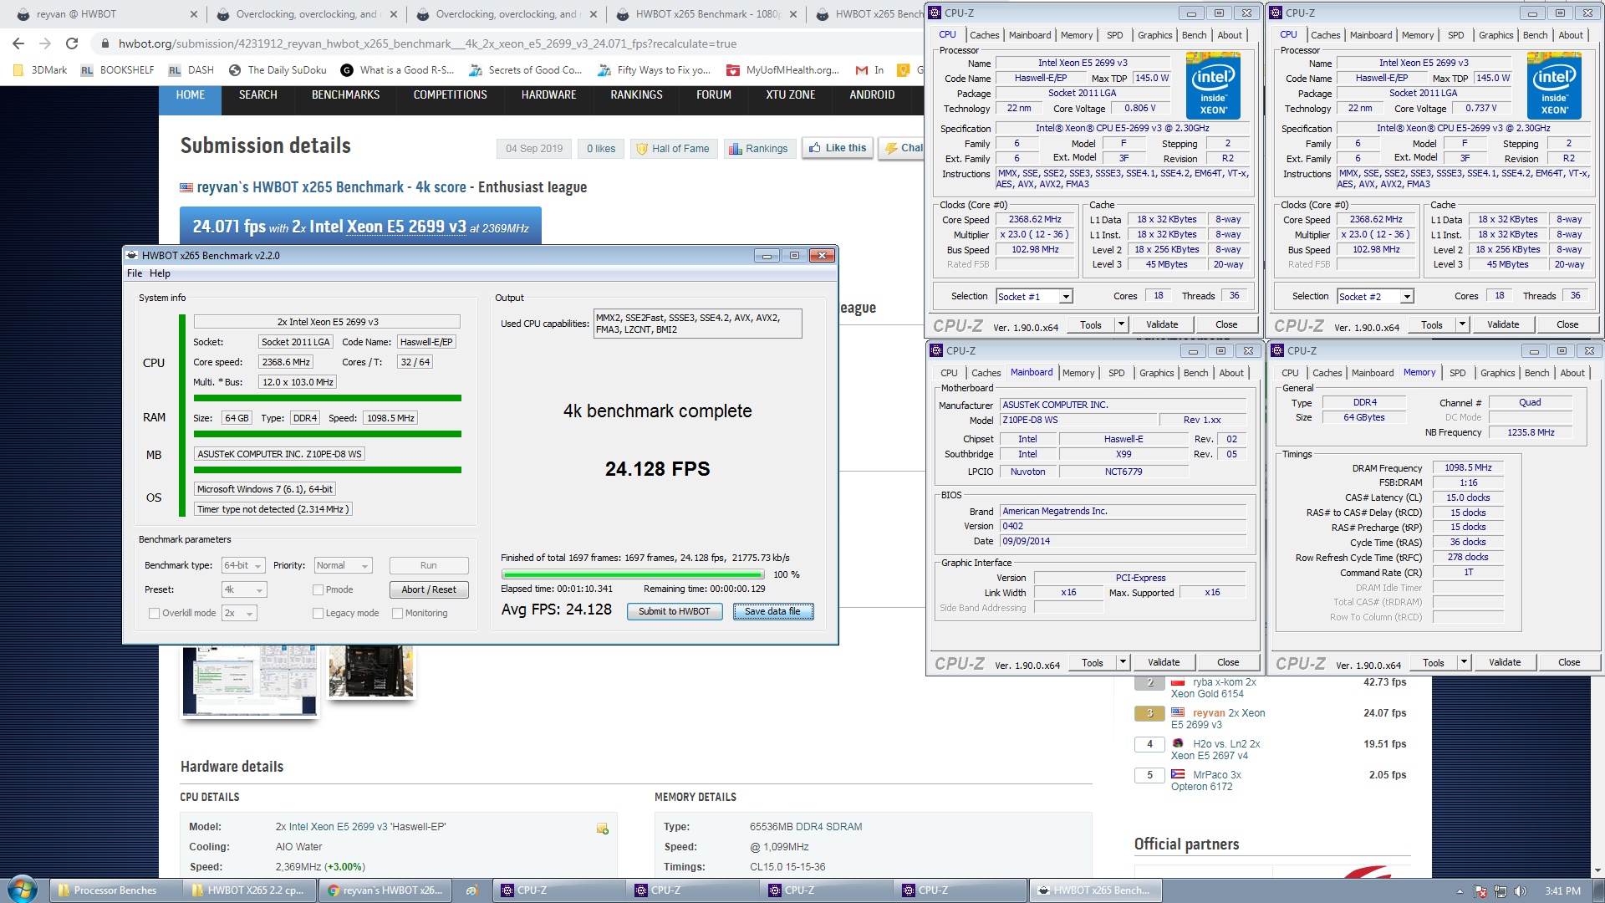Click the Intel Xeon logo in Socket #2 CPU-Z

pos(1554,85)
